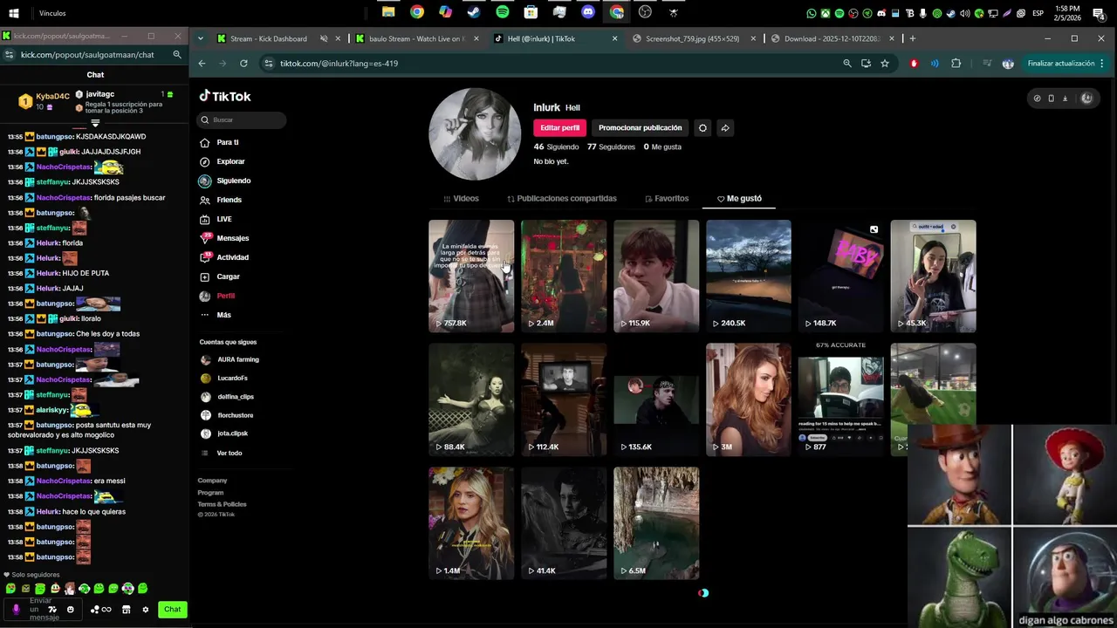Open florchustore followed account
The width and height of the screenshot is (1117, 628).
click(227, 415)
